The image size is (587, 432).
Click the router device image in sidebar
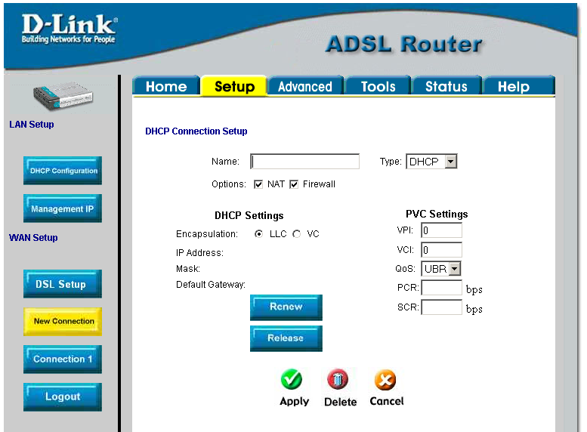(x=63, y=96)
